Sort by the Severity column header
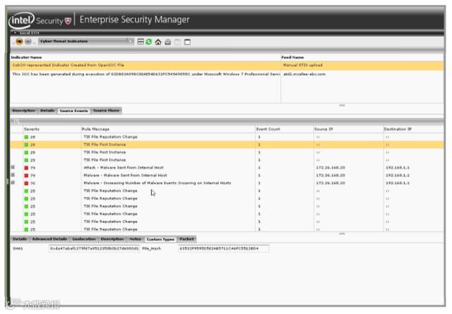The image size is (452, 314). [x=32, y=129]
